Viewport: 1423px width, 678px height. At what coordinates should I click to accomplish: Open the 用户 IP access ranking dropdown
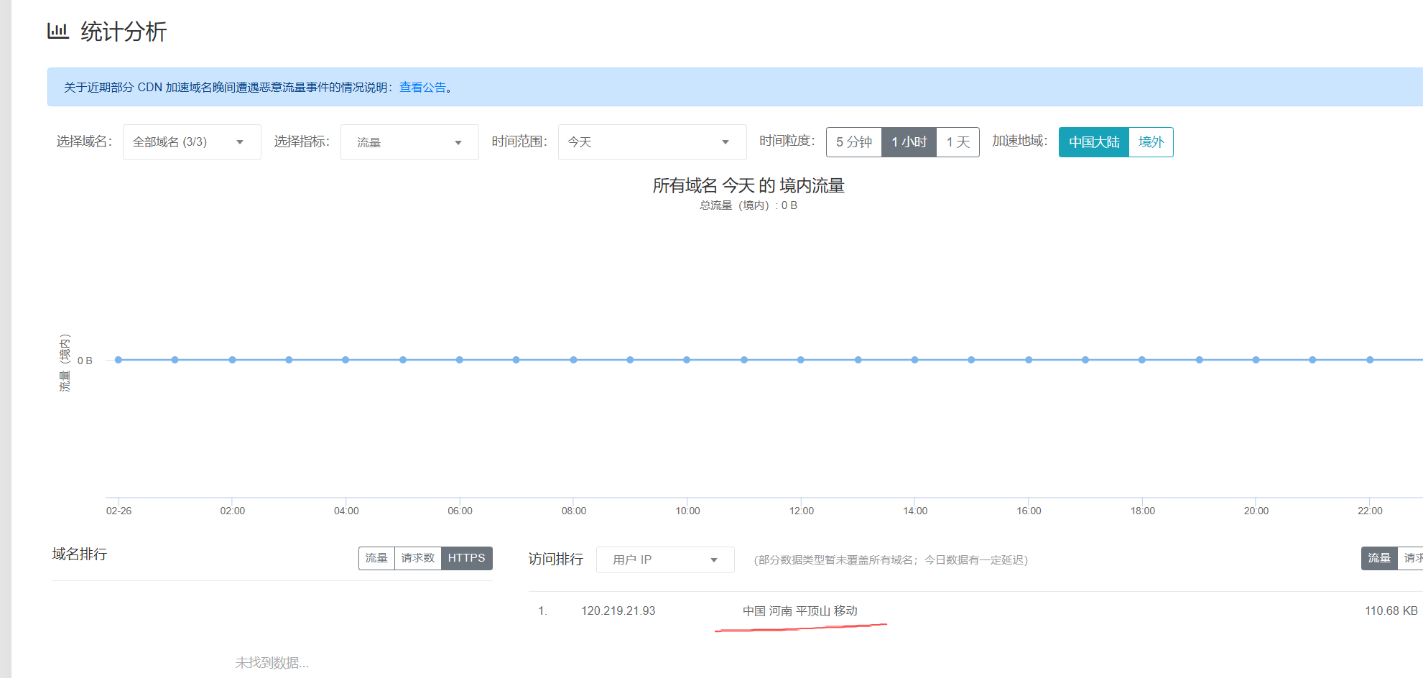coord(664,559)
